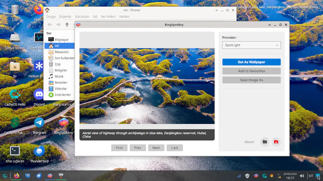This screenshot has height=181, width=323.
Task: Select Belgeler in Thunar sidebar
Action: tap(59, 70)
